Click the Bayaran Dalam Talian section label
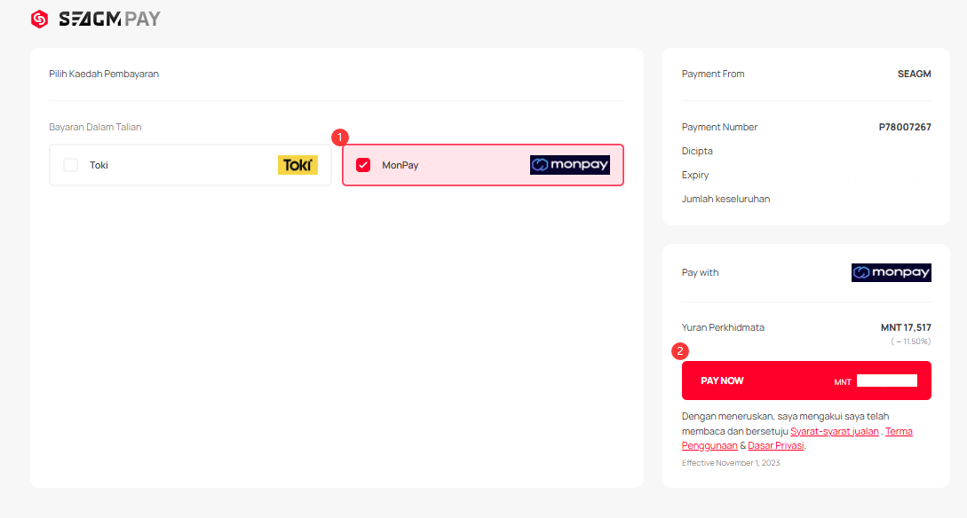The width and height of the screenshot is (967, 518). 95,127
